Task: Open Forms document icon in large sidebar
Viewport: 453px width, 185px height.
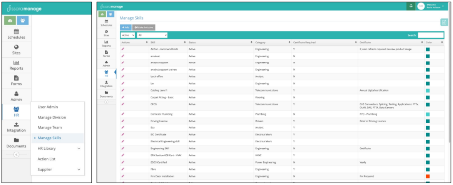Action: click(x=16, y=78)
